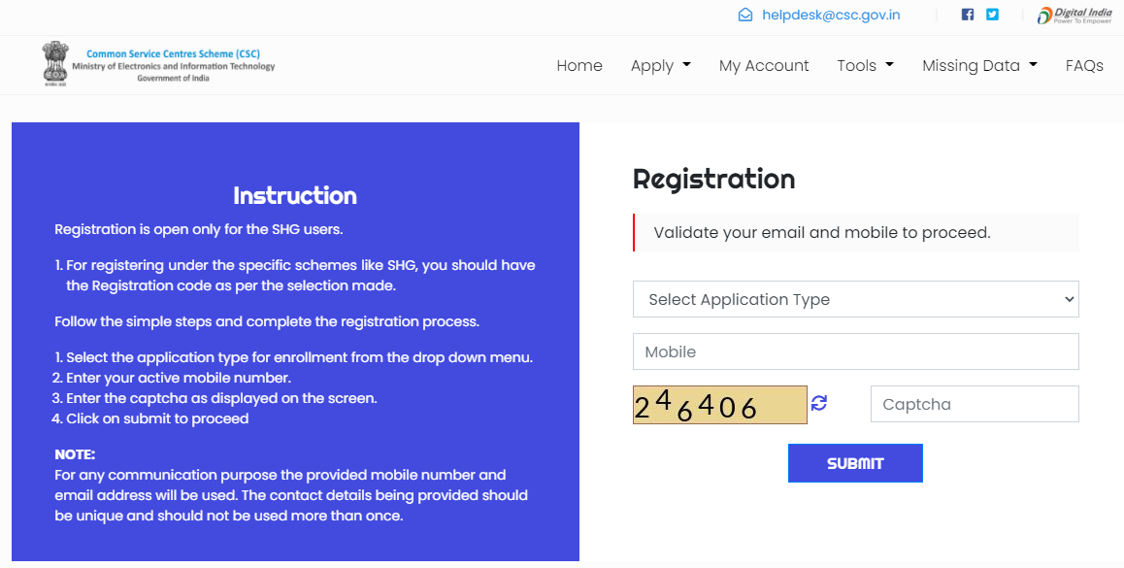Image resolution: width=1124 pixels, height=568 pixels.
Task: Click the envelope icon beside helpdesk email
Action: tap(745, 16)
